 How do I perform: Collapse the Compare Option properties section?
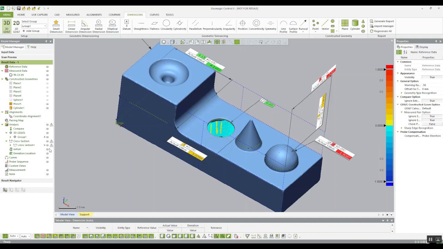(398, 97)
